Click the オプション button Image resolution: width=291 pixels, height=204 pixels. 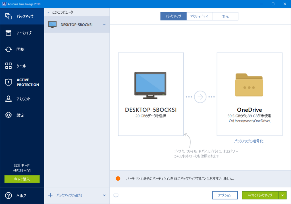(225, 195)
